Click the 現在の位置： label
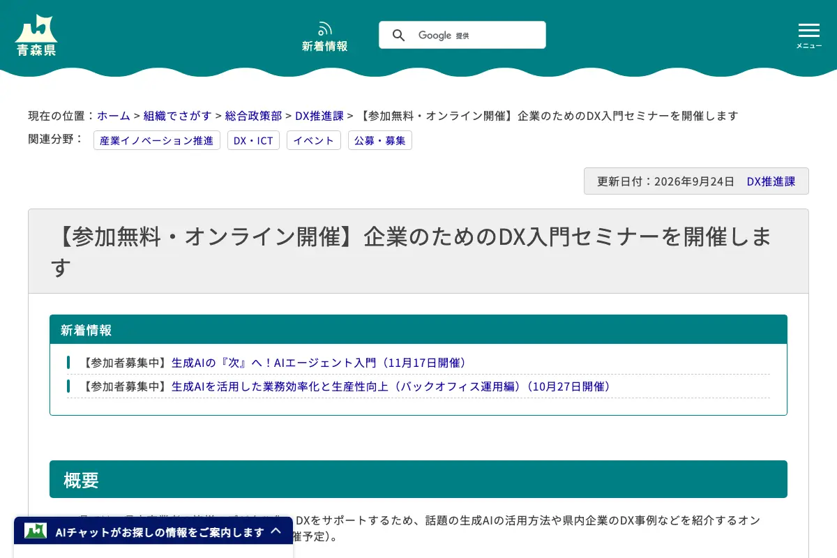The width and height of the screenshot is (837, 558). (61, 116)
